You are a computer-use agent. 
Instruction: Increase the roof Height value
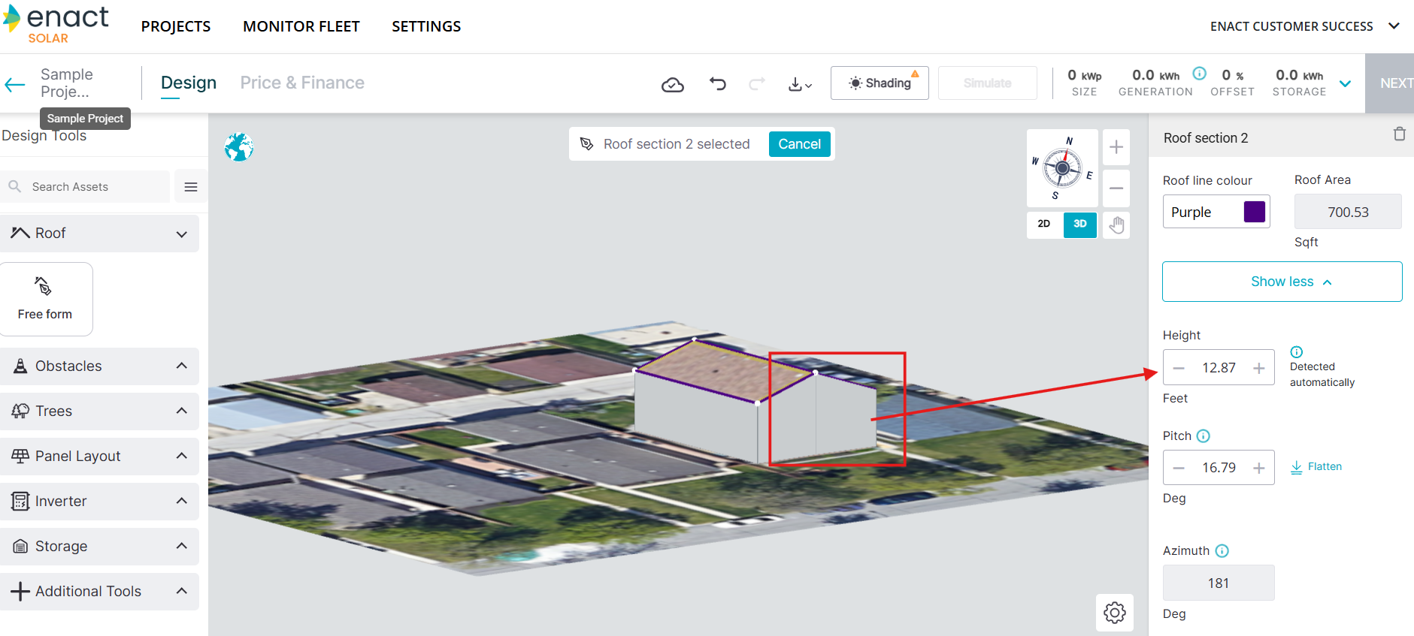tap(1258, 368)
